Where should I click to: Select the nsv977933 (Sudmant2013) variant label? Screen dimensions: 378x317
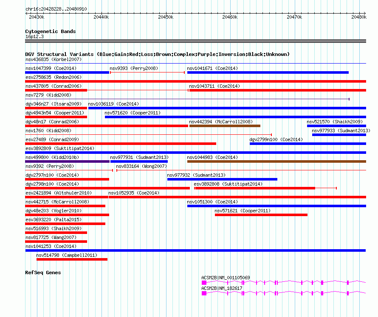341,131
